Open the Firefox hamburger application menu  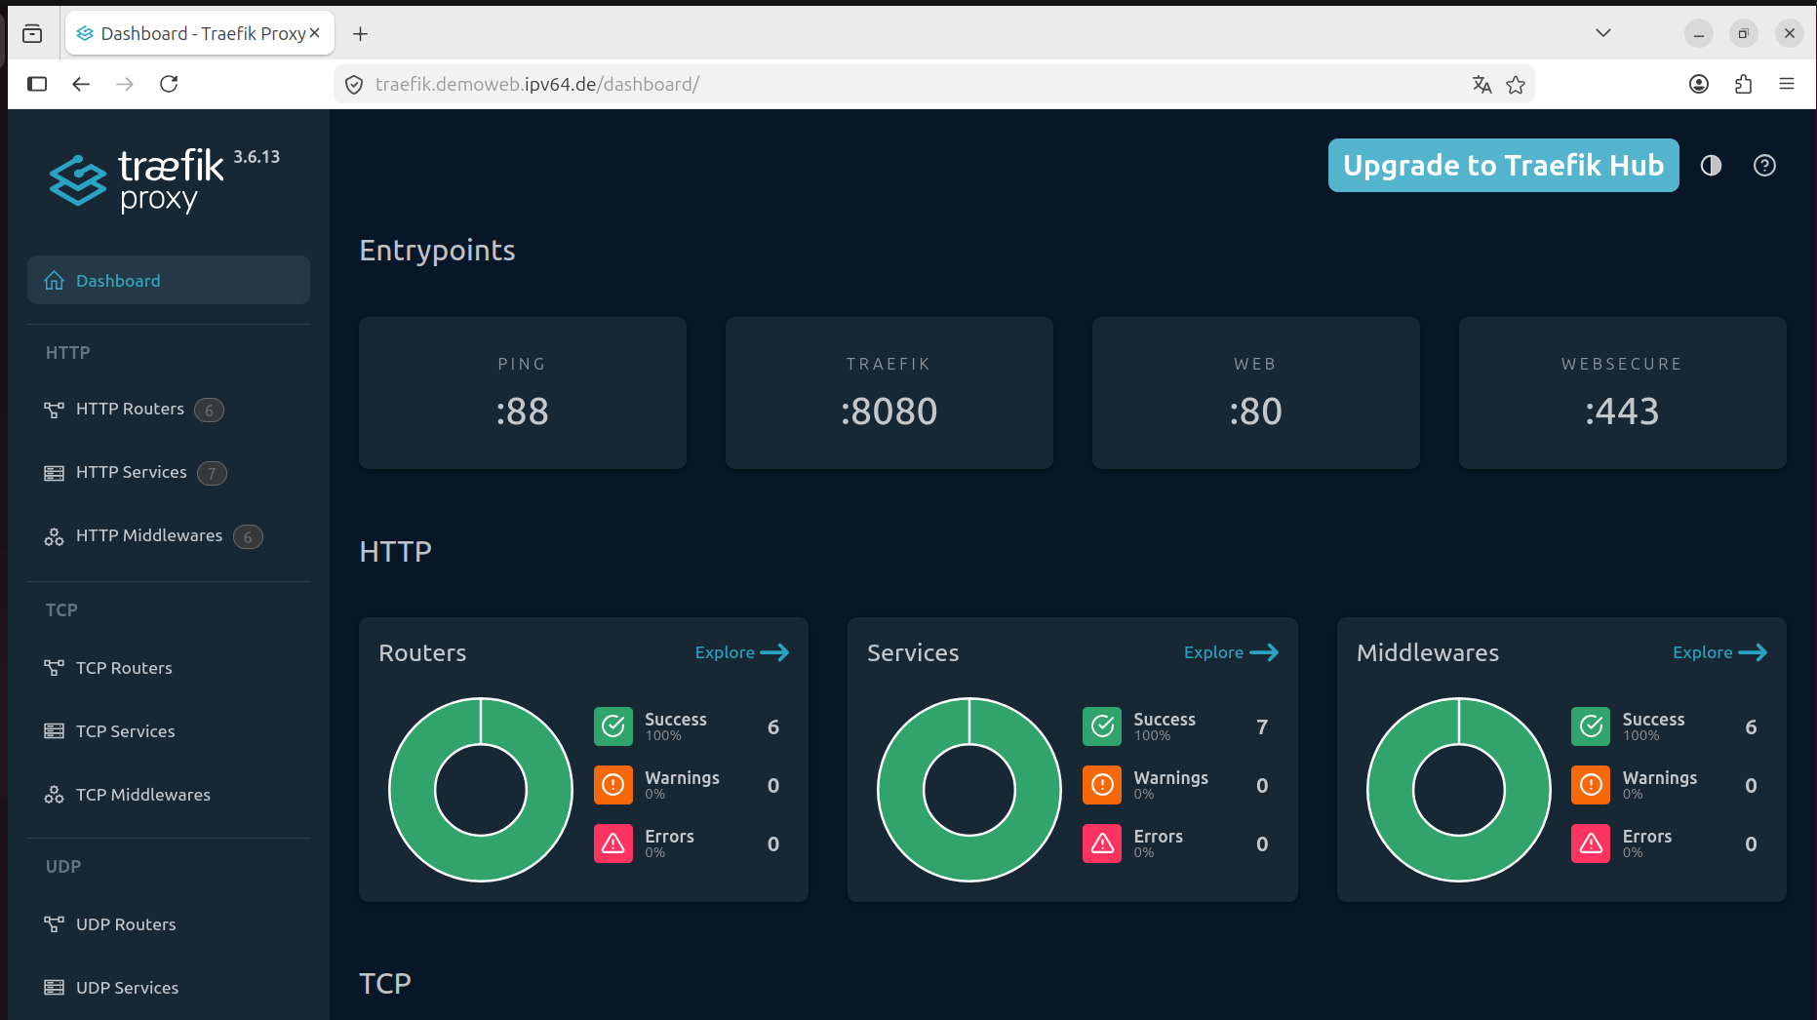pos(1787,84)
